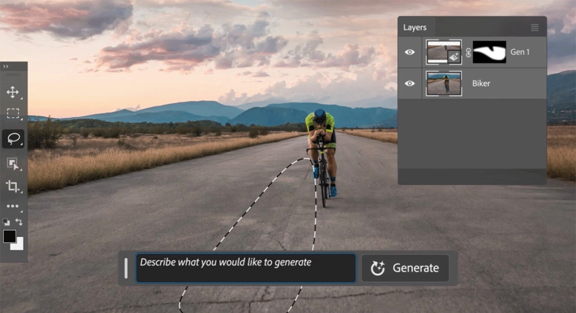Click the black foreground color swatch
This screenshot has height=313, width=576.
9,236
